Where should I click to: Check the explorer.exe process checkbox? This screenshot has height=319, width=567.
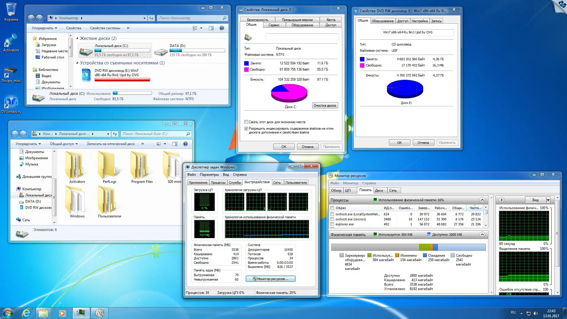(x=332, y=224)
